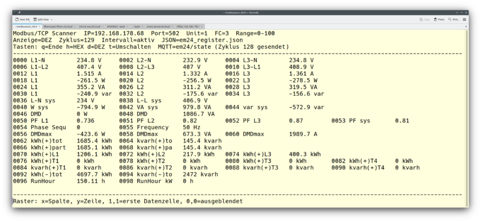This screenshot has height=222, width=481.
Task: Click the Zyklus=129 text
Action: [x=77, y=40]
